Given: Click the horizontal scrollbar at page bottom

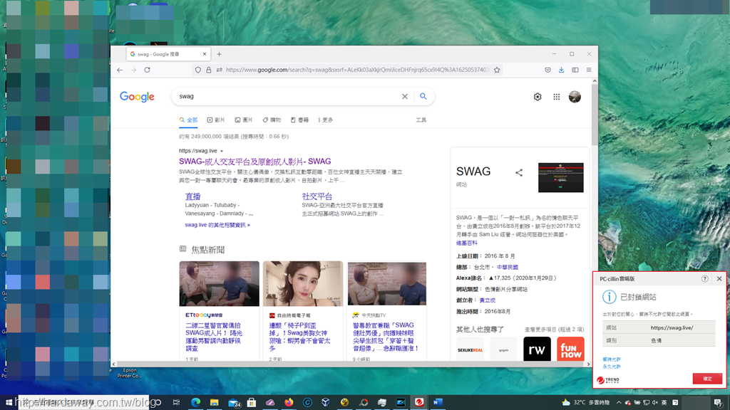Looking at the screenshot, I should pos(351,364).
